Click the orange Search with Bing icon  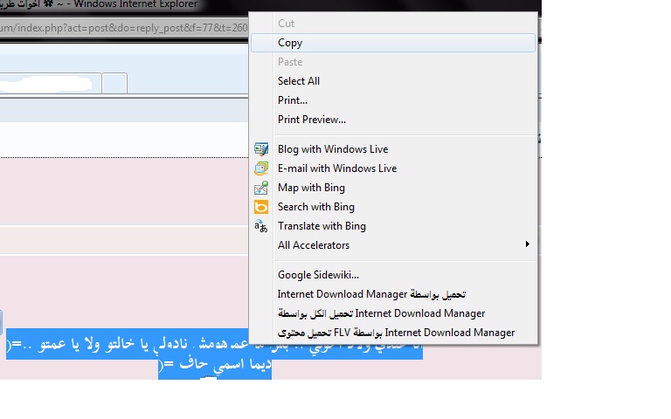tap(261, 207)
